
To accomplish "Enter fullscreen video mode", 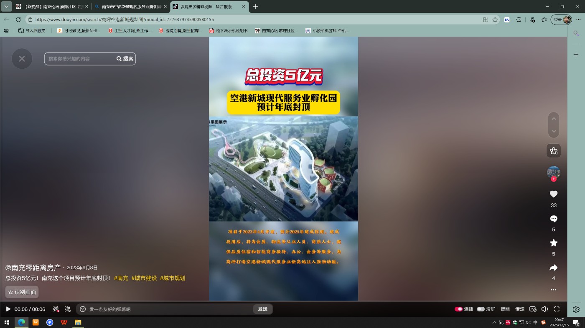I will [557, 309].
